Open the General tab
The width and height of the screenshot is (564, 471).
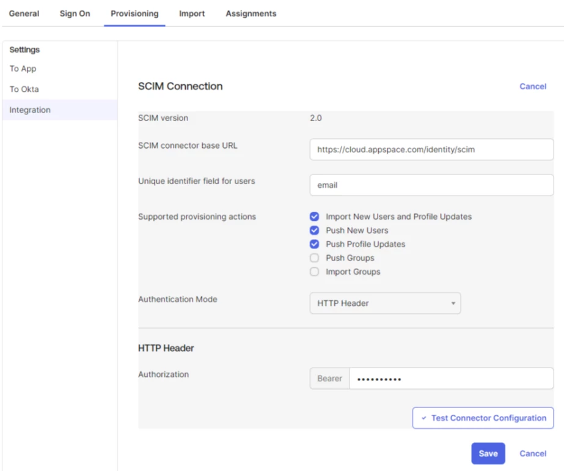(24, 13)
